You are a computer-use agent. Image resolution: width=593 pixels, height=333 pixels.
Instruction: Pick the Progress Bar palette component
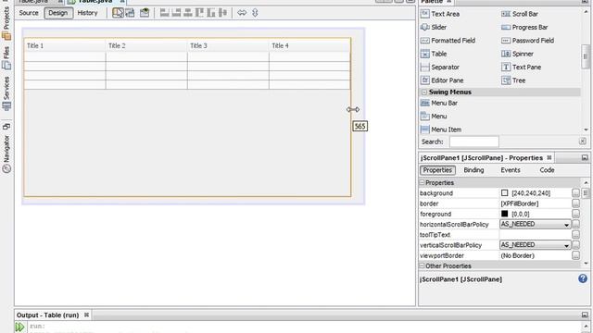(x=524, y=27)
